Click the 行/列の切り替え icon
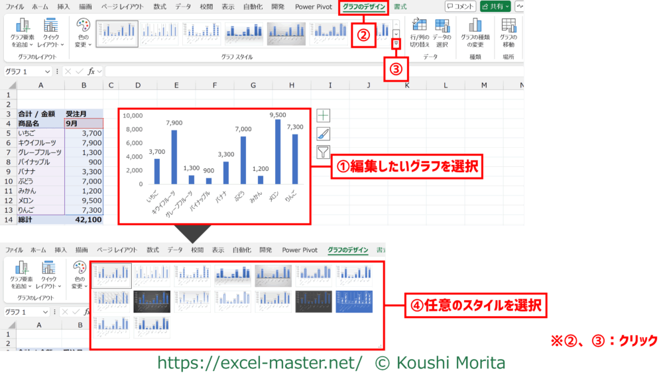Image resolution: width=663 pixels, height=373 pixels. (419, 32)
